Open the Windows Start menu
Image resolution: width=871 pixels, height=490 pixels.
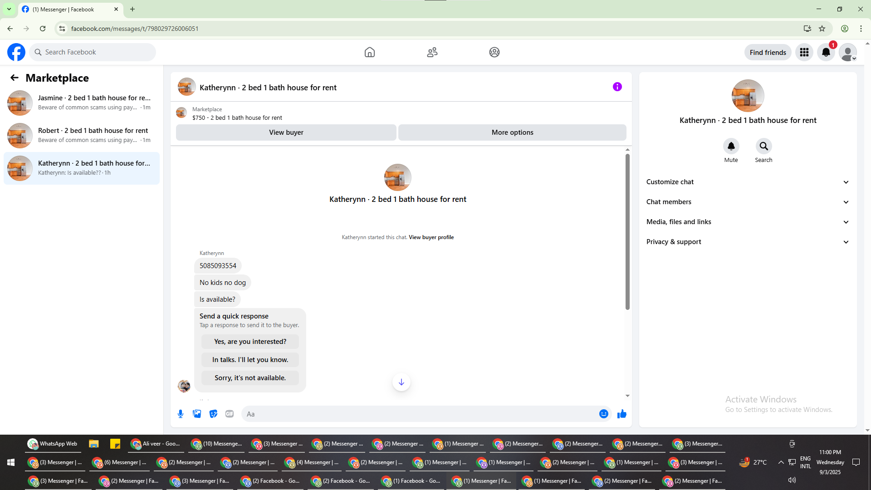pos(11,462)
